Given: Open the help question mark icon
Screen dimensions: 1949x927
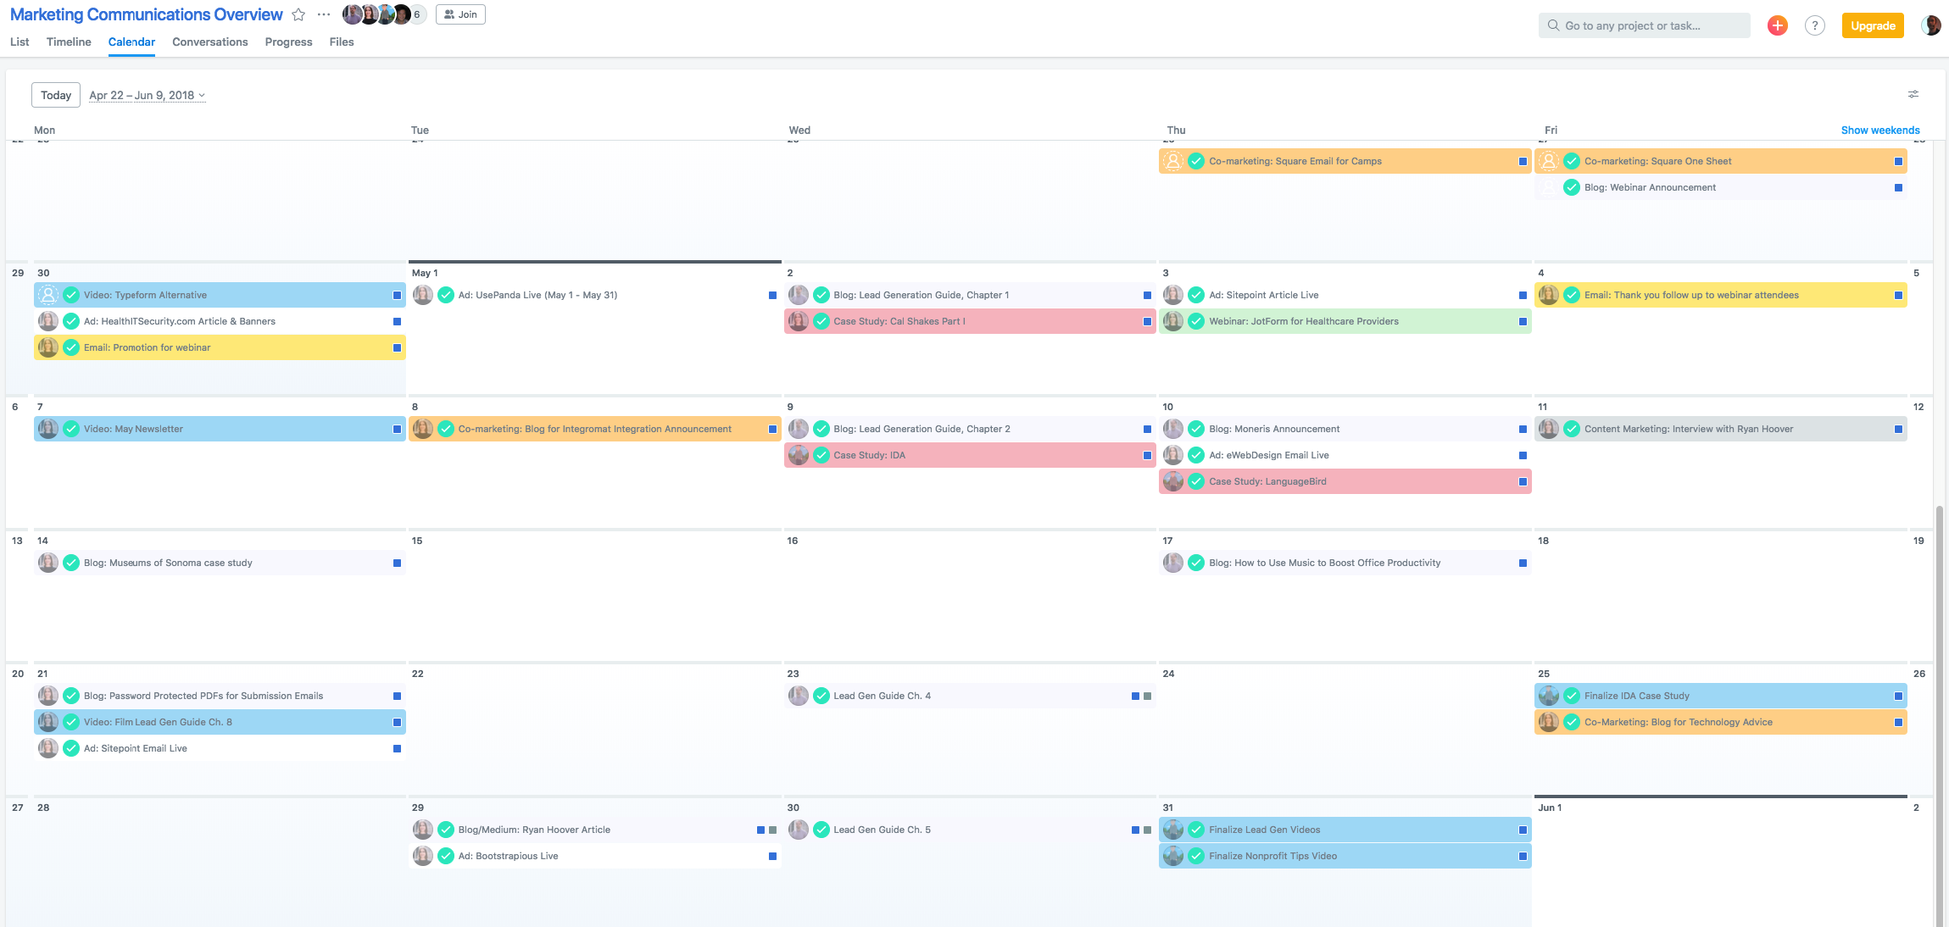Looking at the screenshot, I should click(x=1814, y=25).
